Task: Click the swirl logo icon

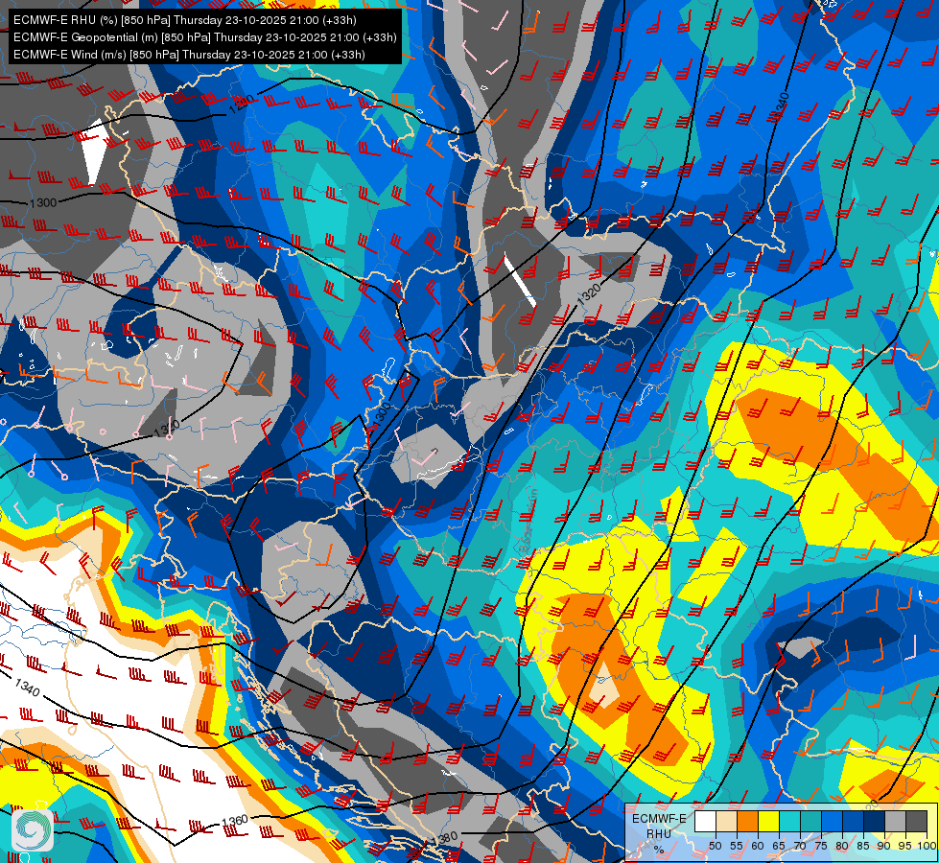Action: 33,829
